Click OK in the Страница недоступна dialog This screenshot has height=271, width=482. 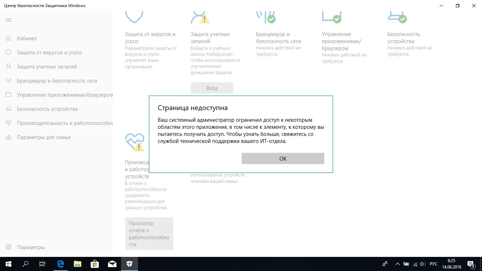click(x=283, y=158)
